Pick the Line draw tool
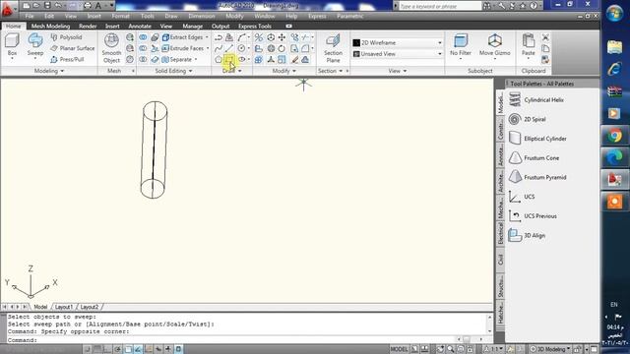 coord(229,48)
